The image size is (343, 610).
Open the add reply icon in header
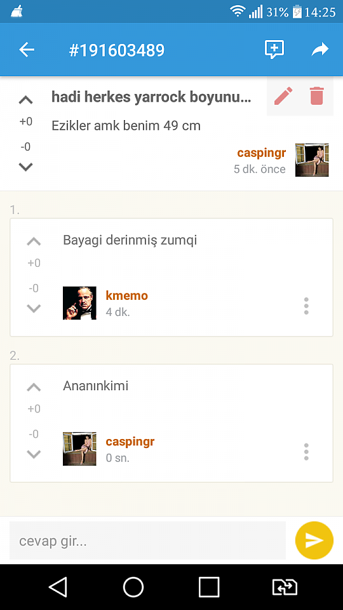(x=274, y=50)
